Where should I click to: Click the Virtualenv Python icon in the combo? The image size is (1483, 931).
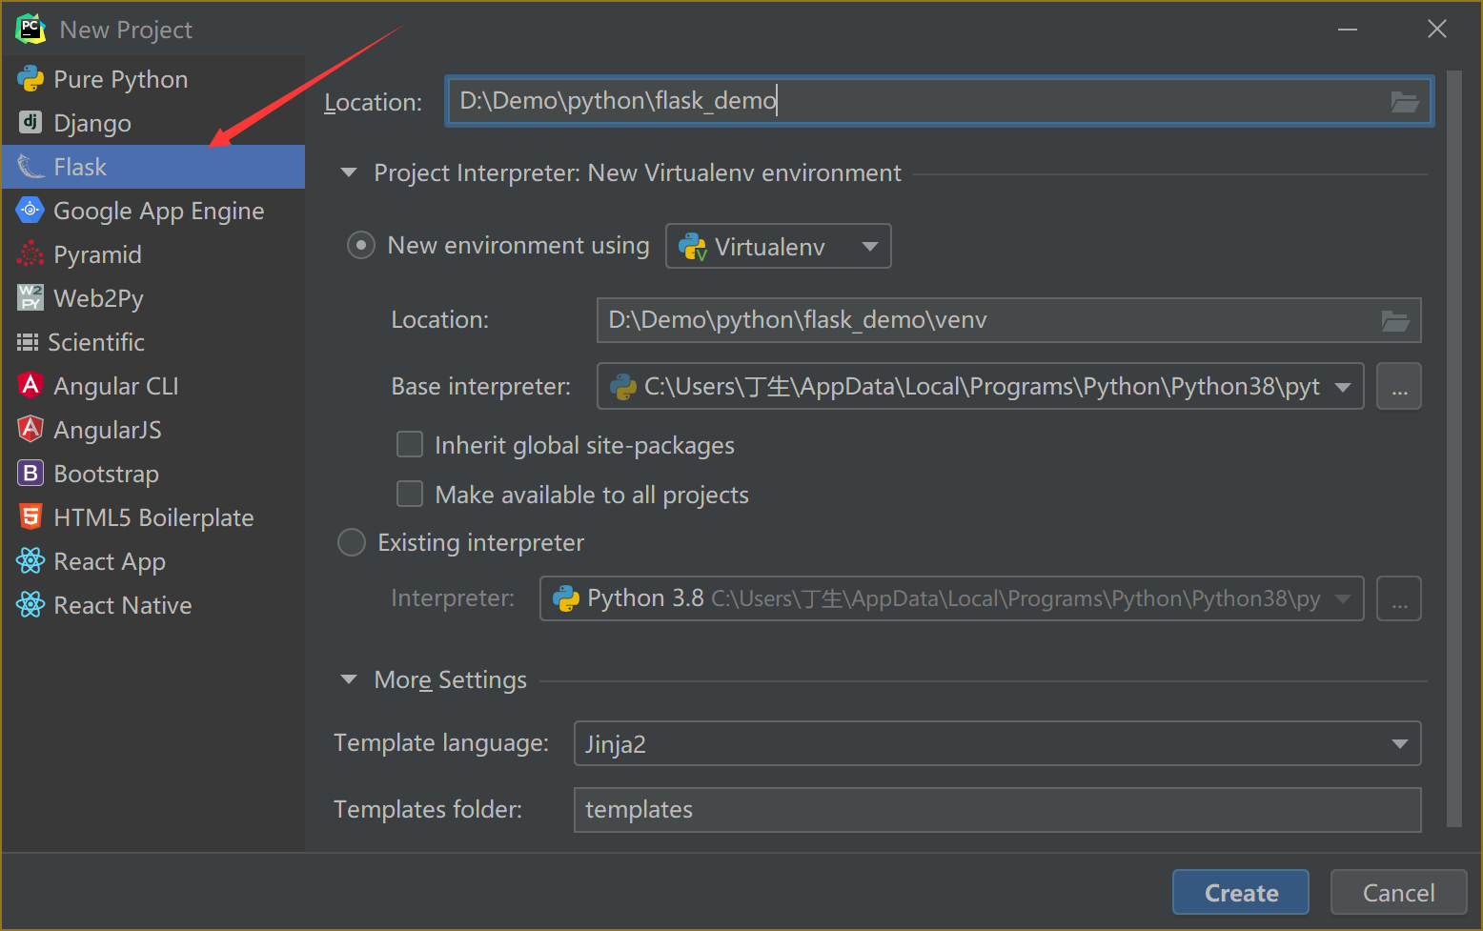[692, 247]
